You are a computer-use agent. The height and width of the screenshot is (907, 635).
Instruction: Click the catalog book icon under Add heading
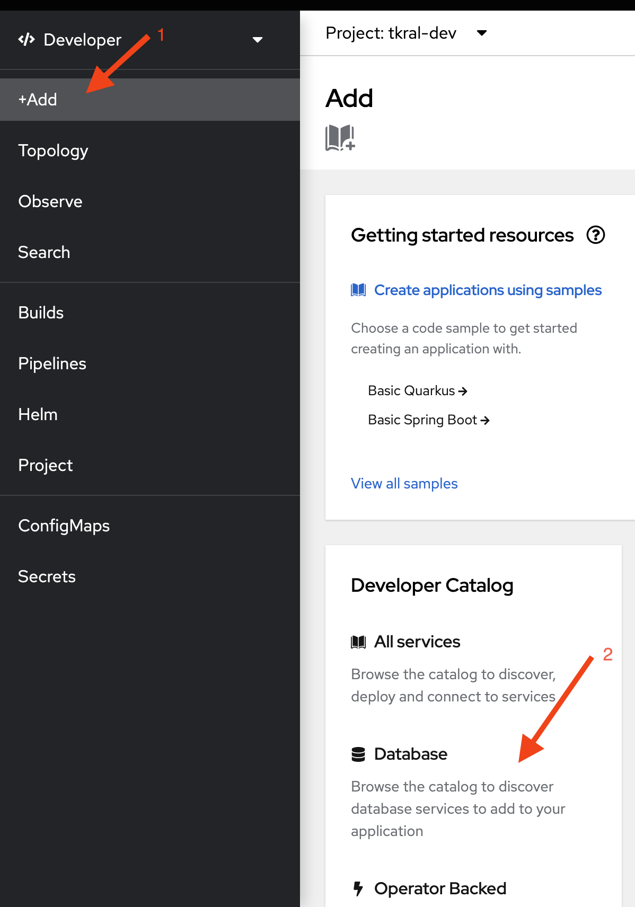tap(340, 138)
